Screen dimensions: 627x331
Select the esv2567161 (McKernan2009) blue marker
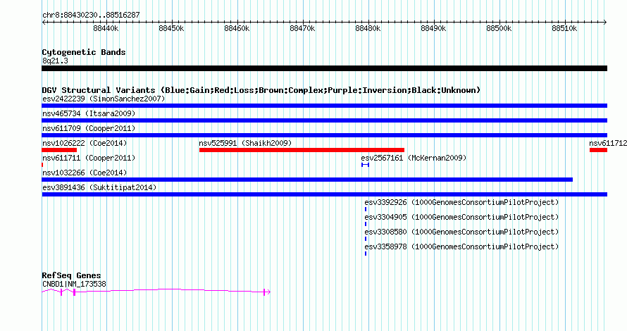365,165
